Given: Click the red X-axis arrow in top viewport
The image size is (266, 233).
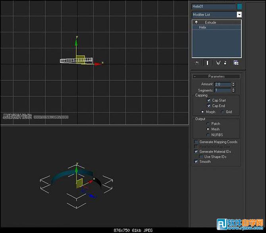Looking at the screenshot, I should 98,64.
